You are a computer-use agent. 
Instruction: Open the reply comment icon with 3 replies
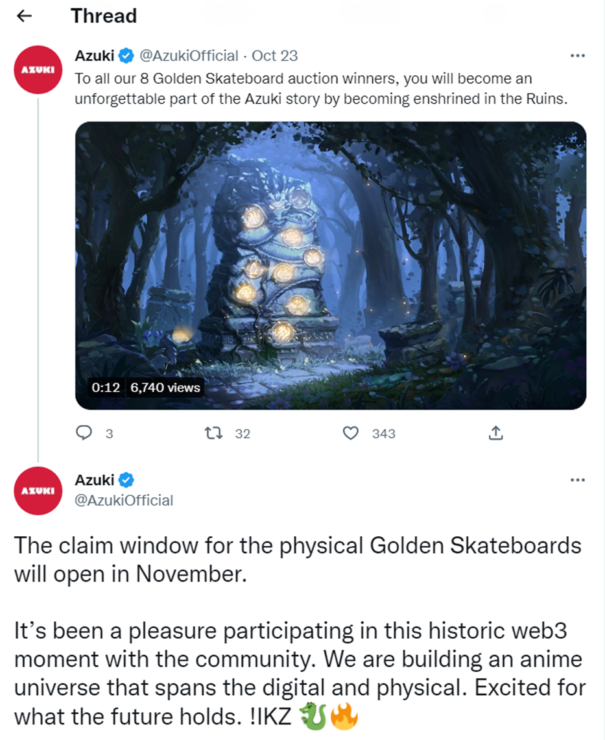click(84, 433)
